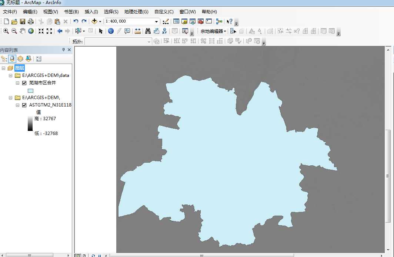Zoom to full extent globe
394x257 pixels.
31,31
